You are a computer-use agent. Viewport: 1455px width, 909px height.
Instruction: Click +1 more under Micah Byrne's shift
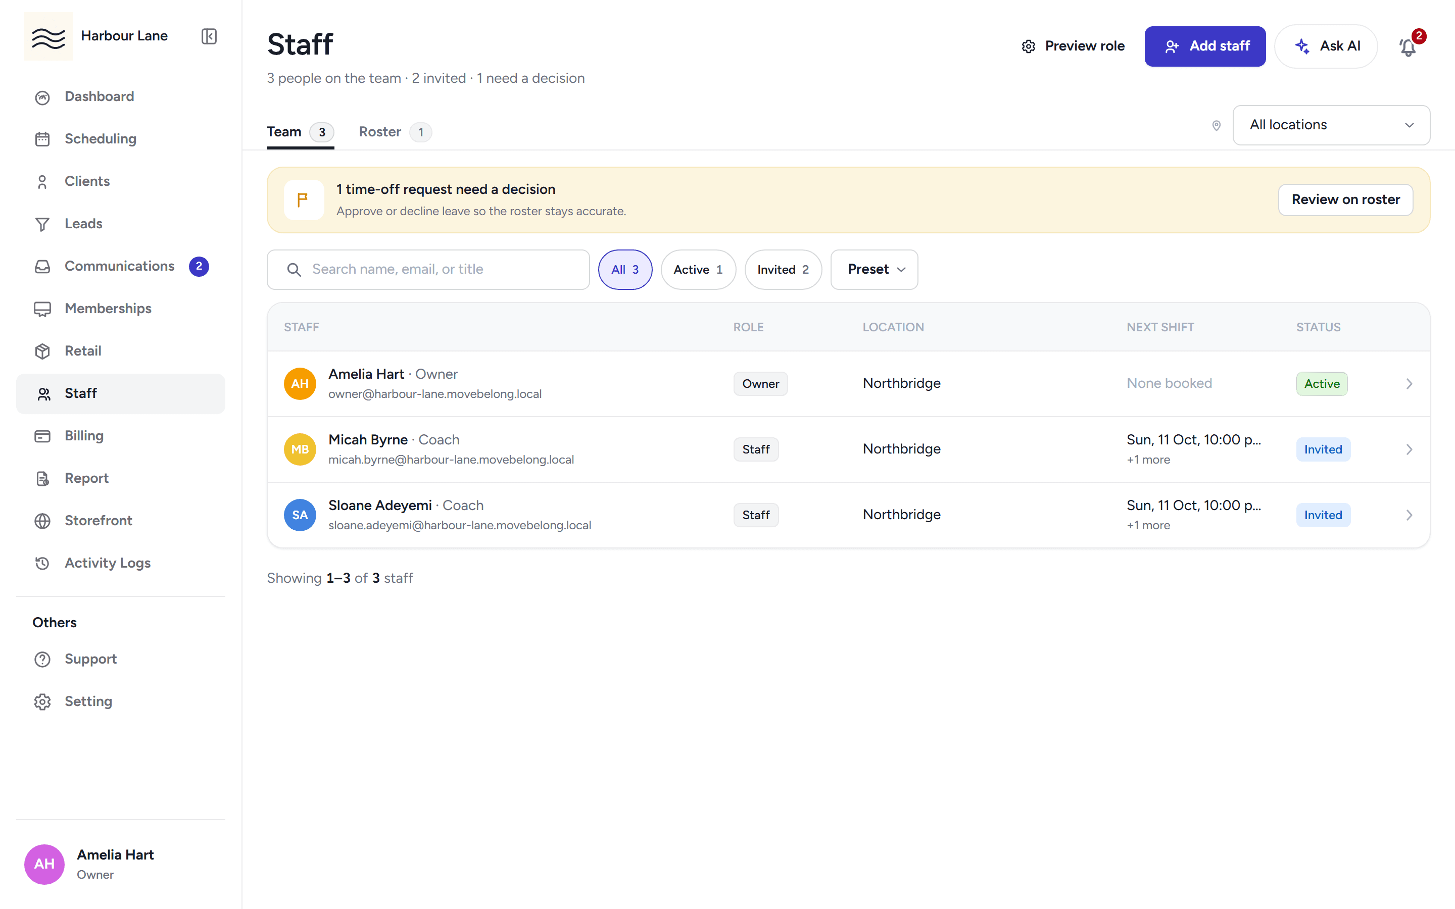[1148, 460]
